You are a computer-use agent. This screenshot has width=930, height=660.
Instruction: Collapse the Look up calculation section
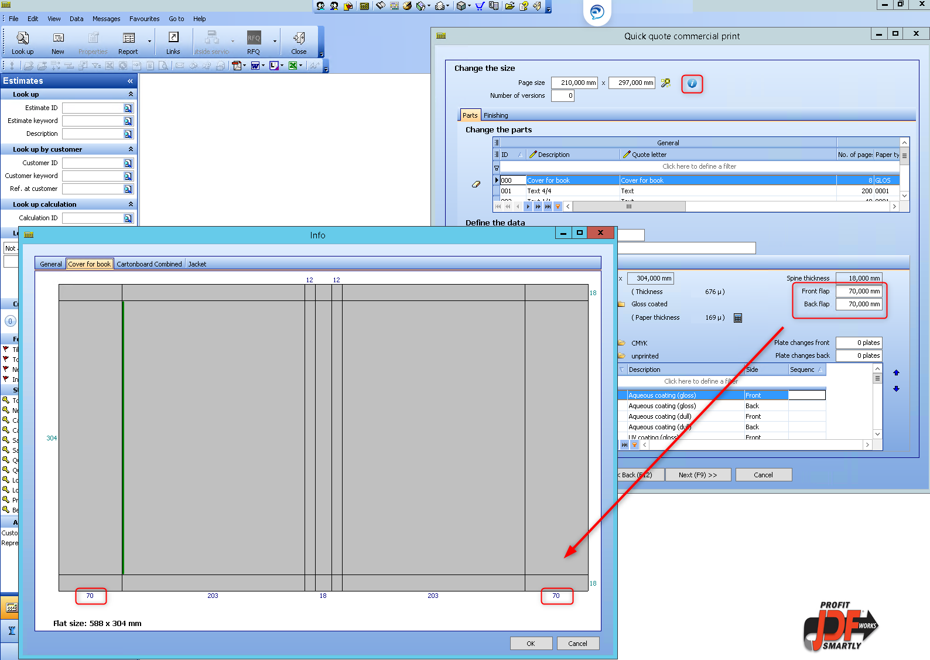tap(131, 204)
